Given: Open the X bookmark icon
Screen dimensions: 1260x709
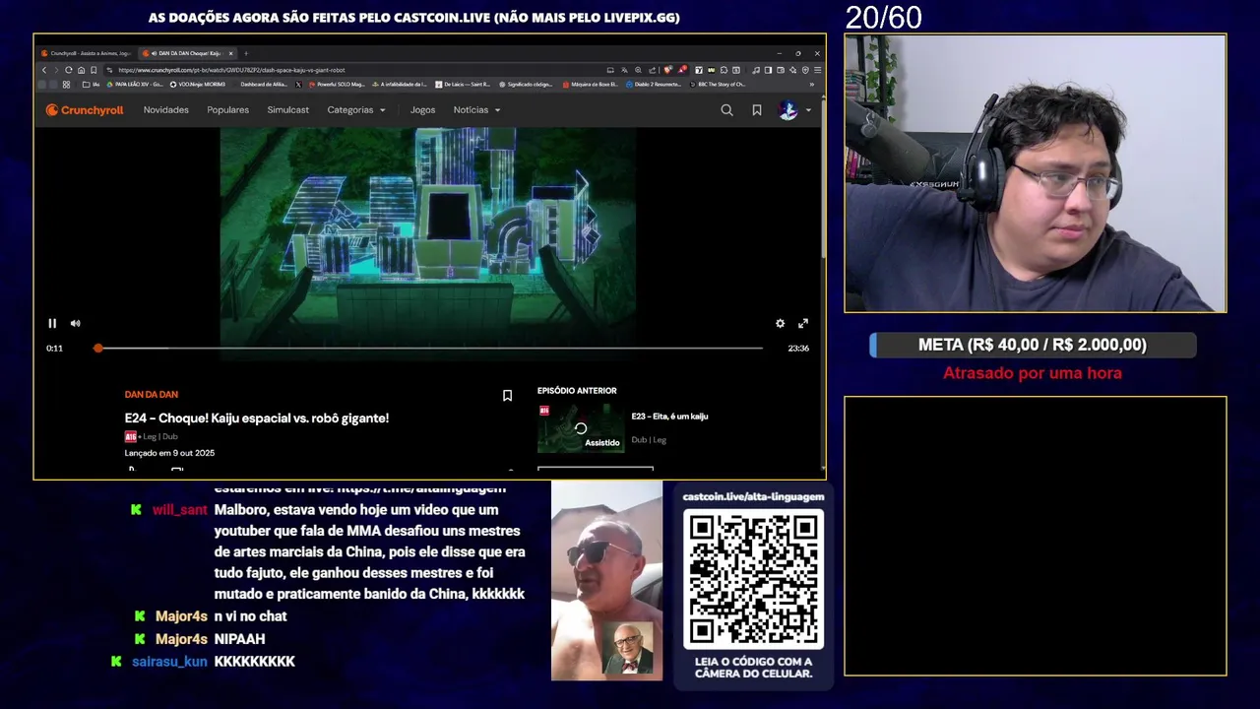Looking at the screenshot, I should [298, 85].
